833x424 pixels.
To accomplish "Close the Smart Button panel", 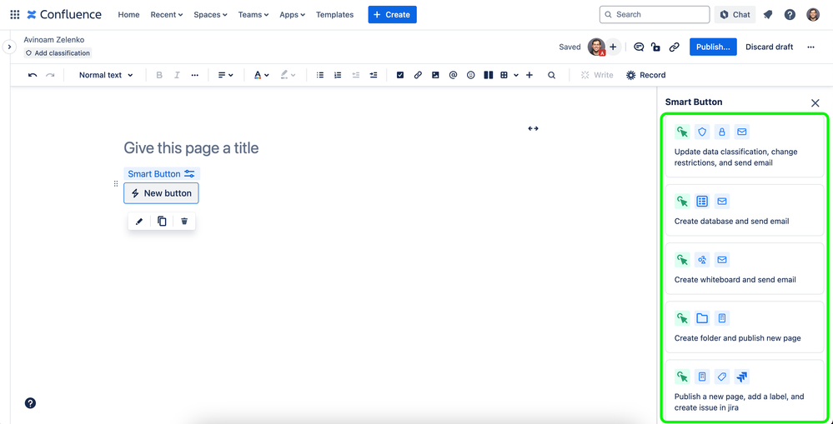I will [815, 103].
